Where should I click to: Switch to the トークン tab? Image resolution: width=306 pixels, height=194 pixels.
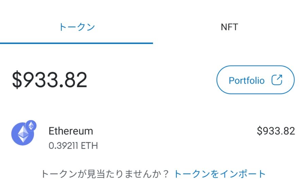coord(76,27)
